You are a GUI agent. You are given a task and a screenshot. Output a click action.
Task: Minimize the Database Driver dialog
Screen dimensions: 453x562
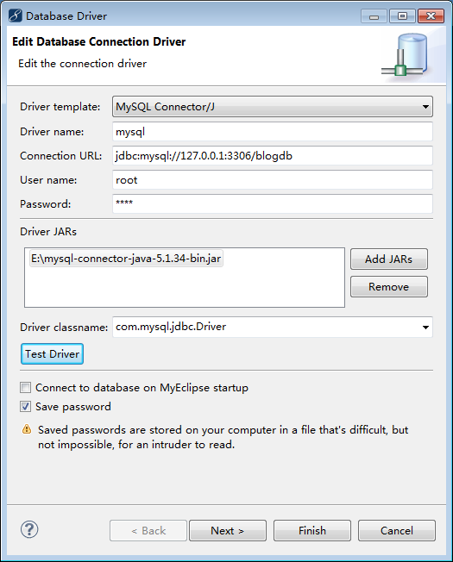point(374,16)
